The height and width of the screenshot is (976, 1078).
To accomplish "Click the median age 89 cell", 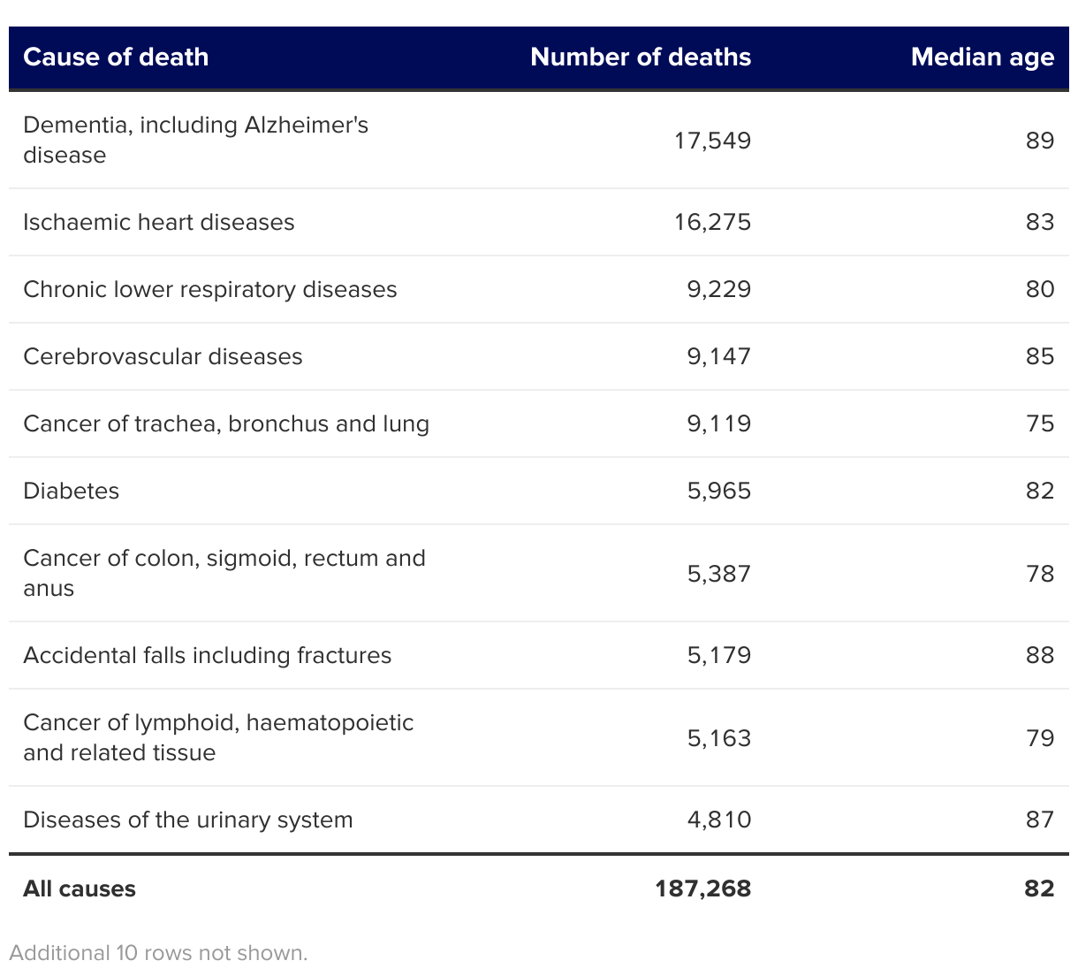I will (x=1039, y=141).
